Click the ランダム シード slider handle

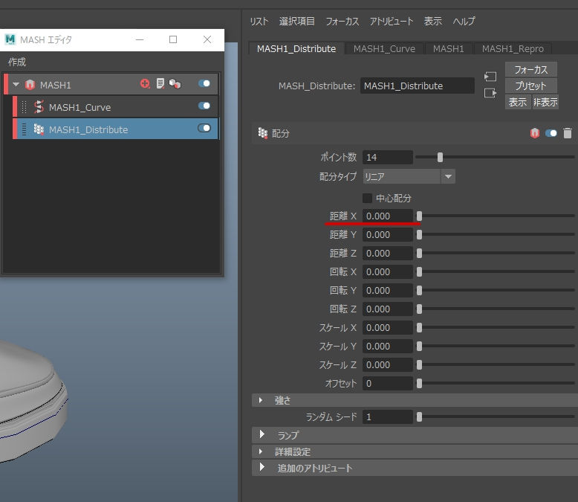[x=419, y=417]
